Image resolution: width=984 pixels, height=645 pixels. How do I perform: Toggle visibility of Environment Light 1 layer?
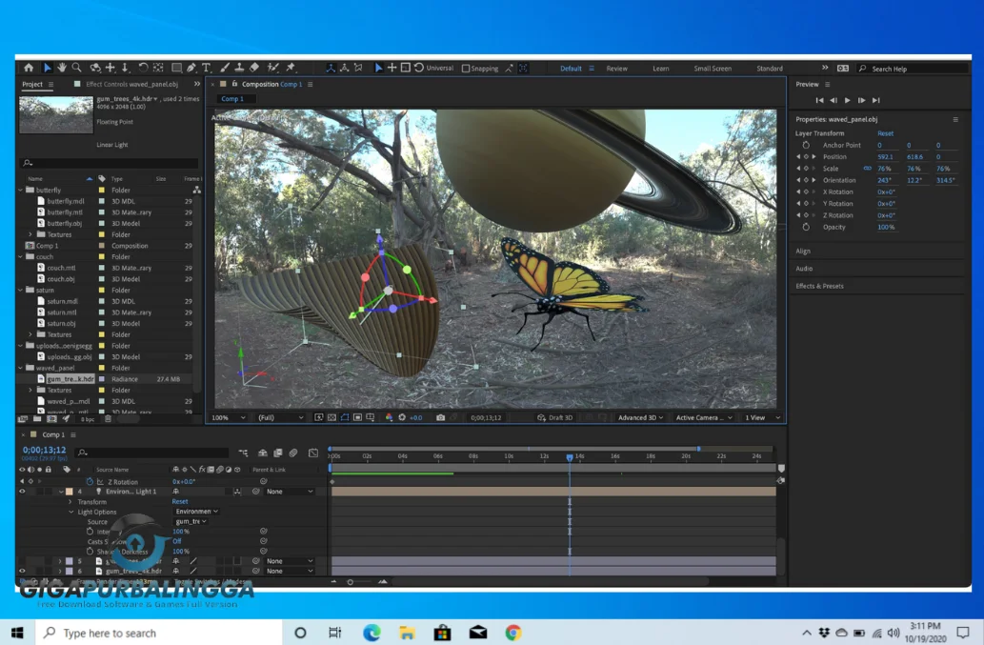(x=22, y=492)
